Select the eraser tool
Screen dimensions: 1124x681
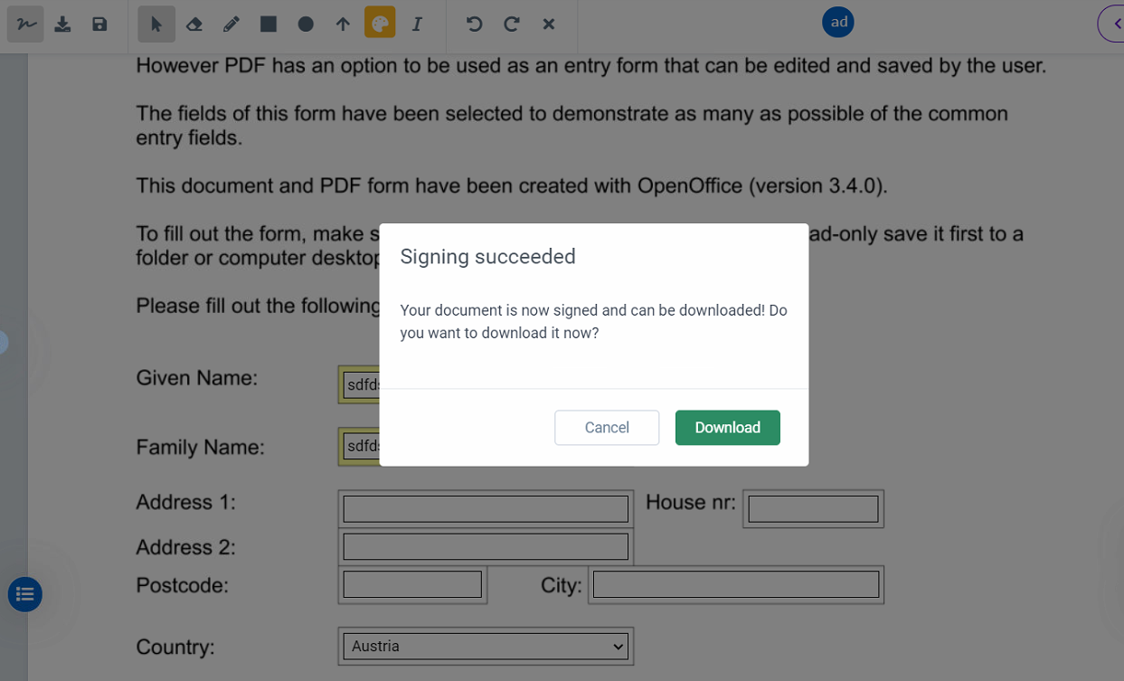pyautogui.click(x=194, y=24)
